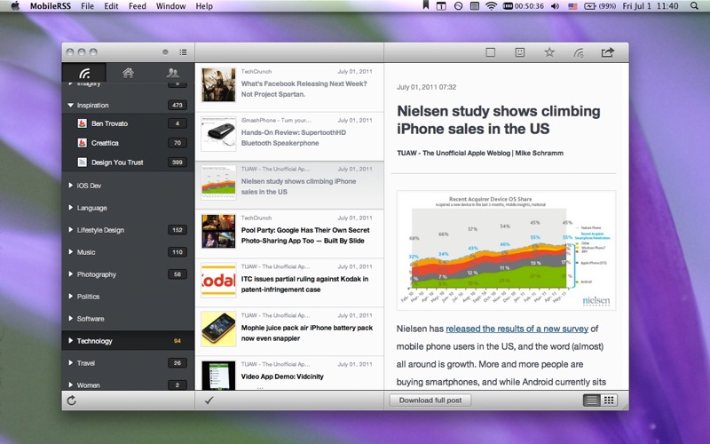Click the Inspiration 473 unread badge
Viewport: 710px width, 444px height.
(x=177, y=105)
